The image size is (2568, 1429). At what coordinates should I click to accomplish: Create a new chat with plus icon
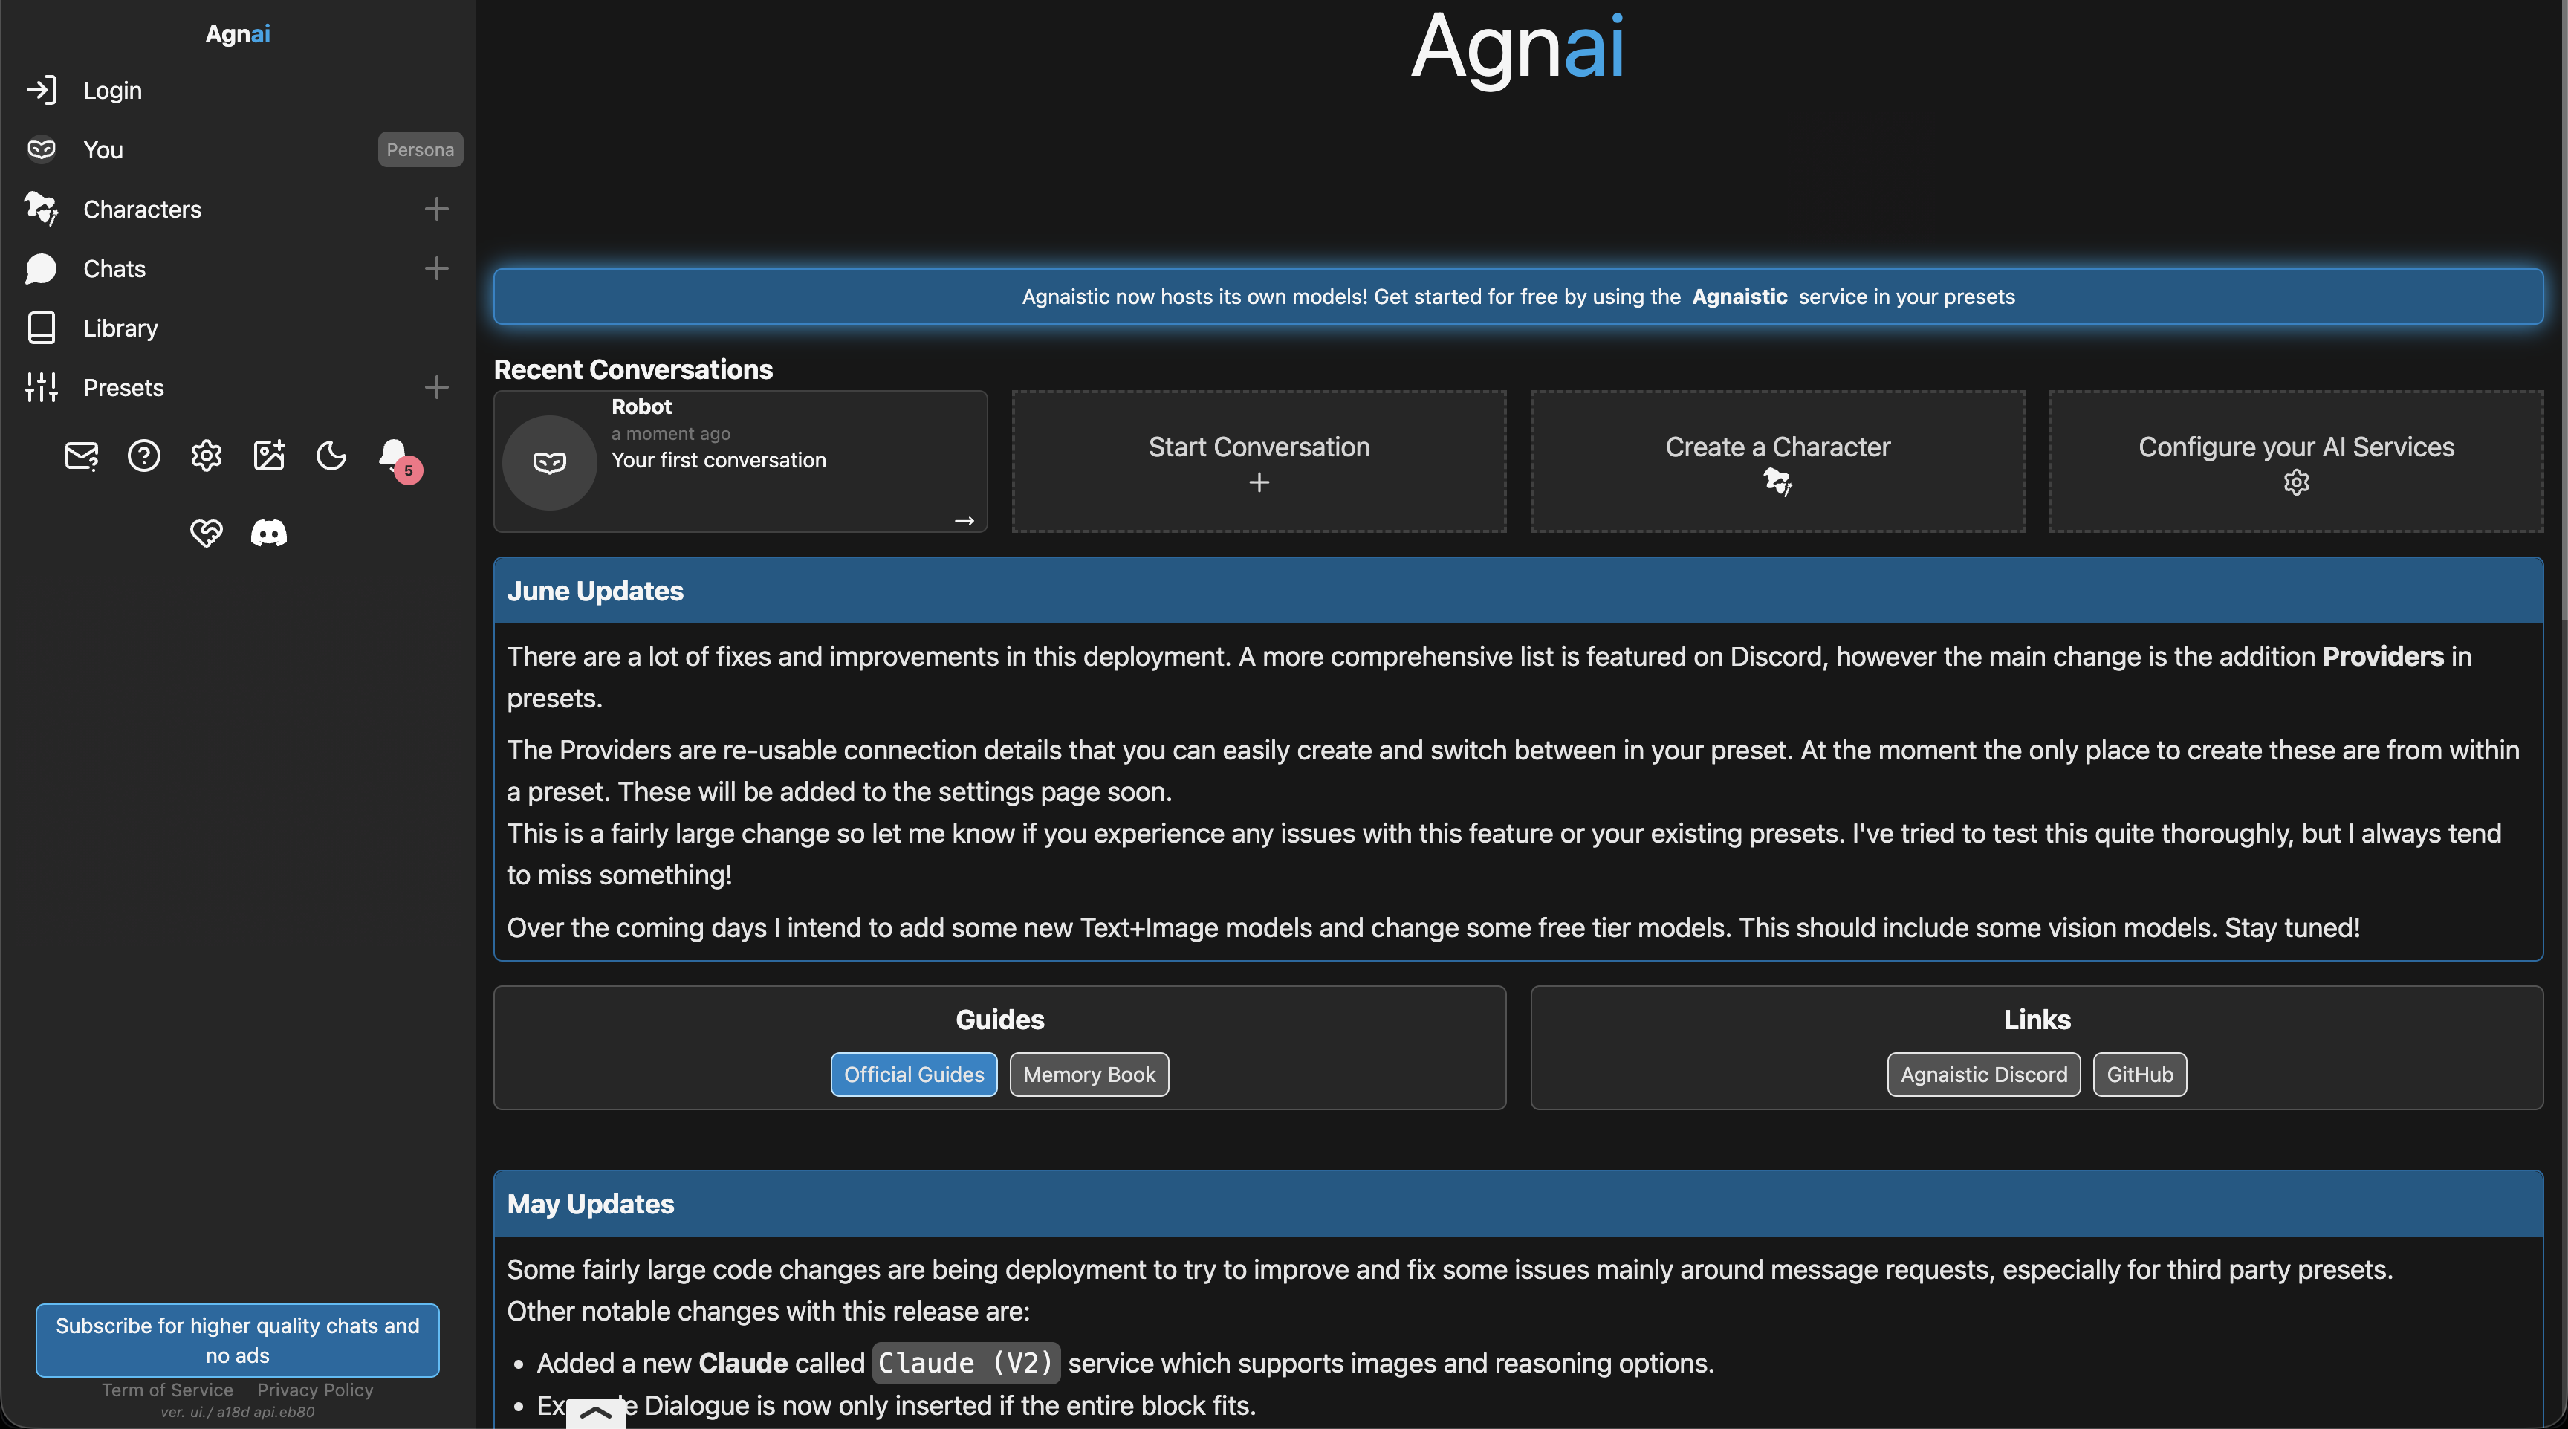tap(437, 268)
